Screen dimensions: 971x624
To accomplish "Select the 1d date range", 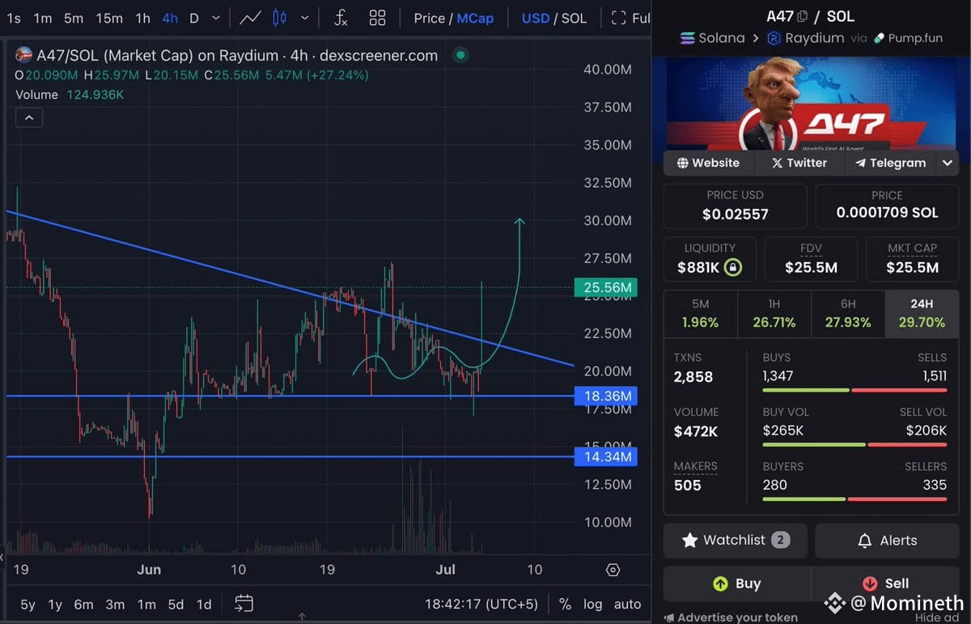I will click(204, 604).
